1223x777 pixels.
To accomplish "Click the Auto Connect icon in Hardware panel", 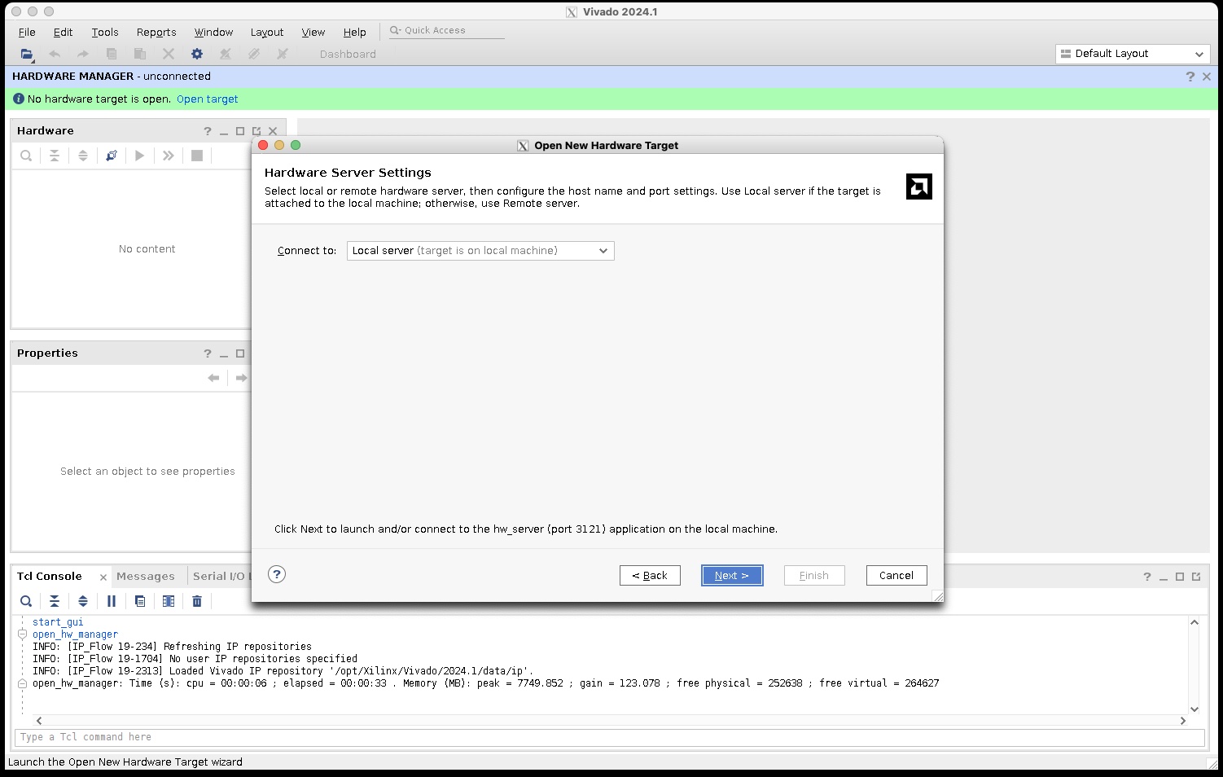I will coord(112,156).
